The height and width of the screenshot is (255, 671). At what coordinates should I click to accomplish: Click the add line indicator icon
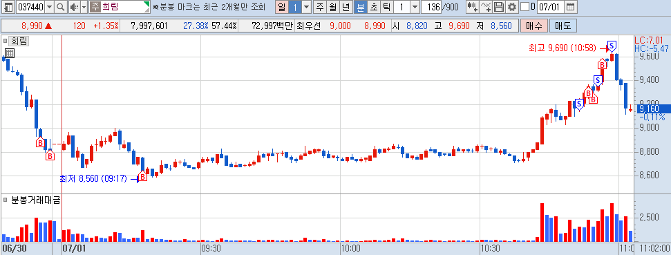click(x=486, y=7)
